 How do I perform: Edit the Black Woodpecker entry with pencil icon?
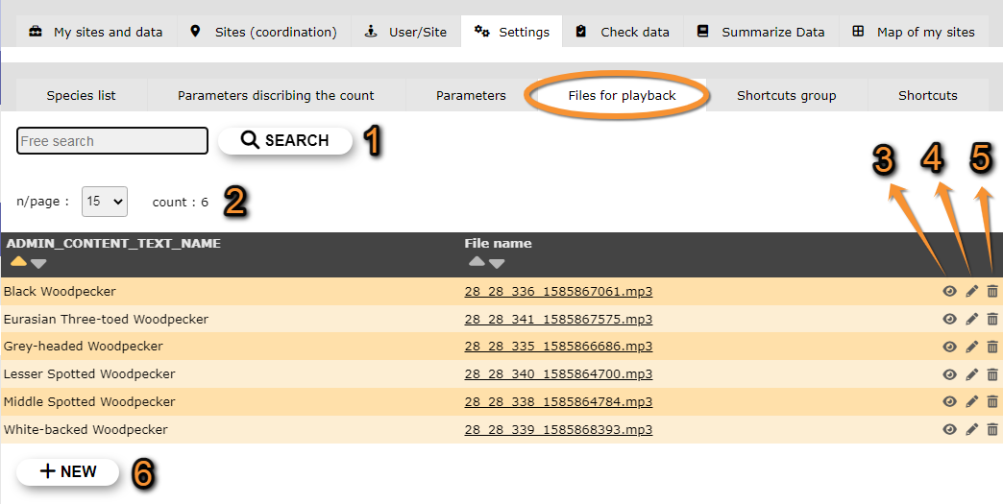click(971, 292)
